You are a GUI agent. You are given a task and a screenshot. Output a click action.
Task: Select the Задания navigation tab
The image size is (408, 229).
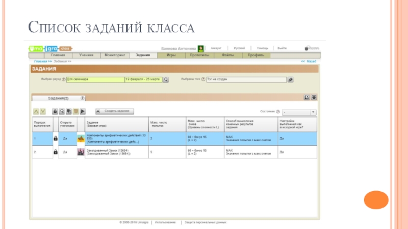coord(143,55)
